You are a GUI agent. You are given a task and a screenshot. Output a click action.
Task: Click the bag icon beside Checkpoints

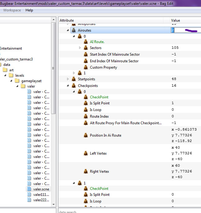pyautogui.click(x=74, y=86)
